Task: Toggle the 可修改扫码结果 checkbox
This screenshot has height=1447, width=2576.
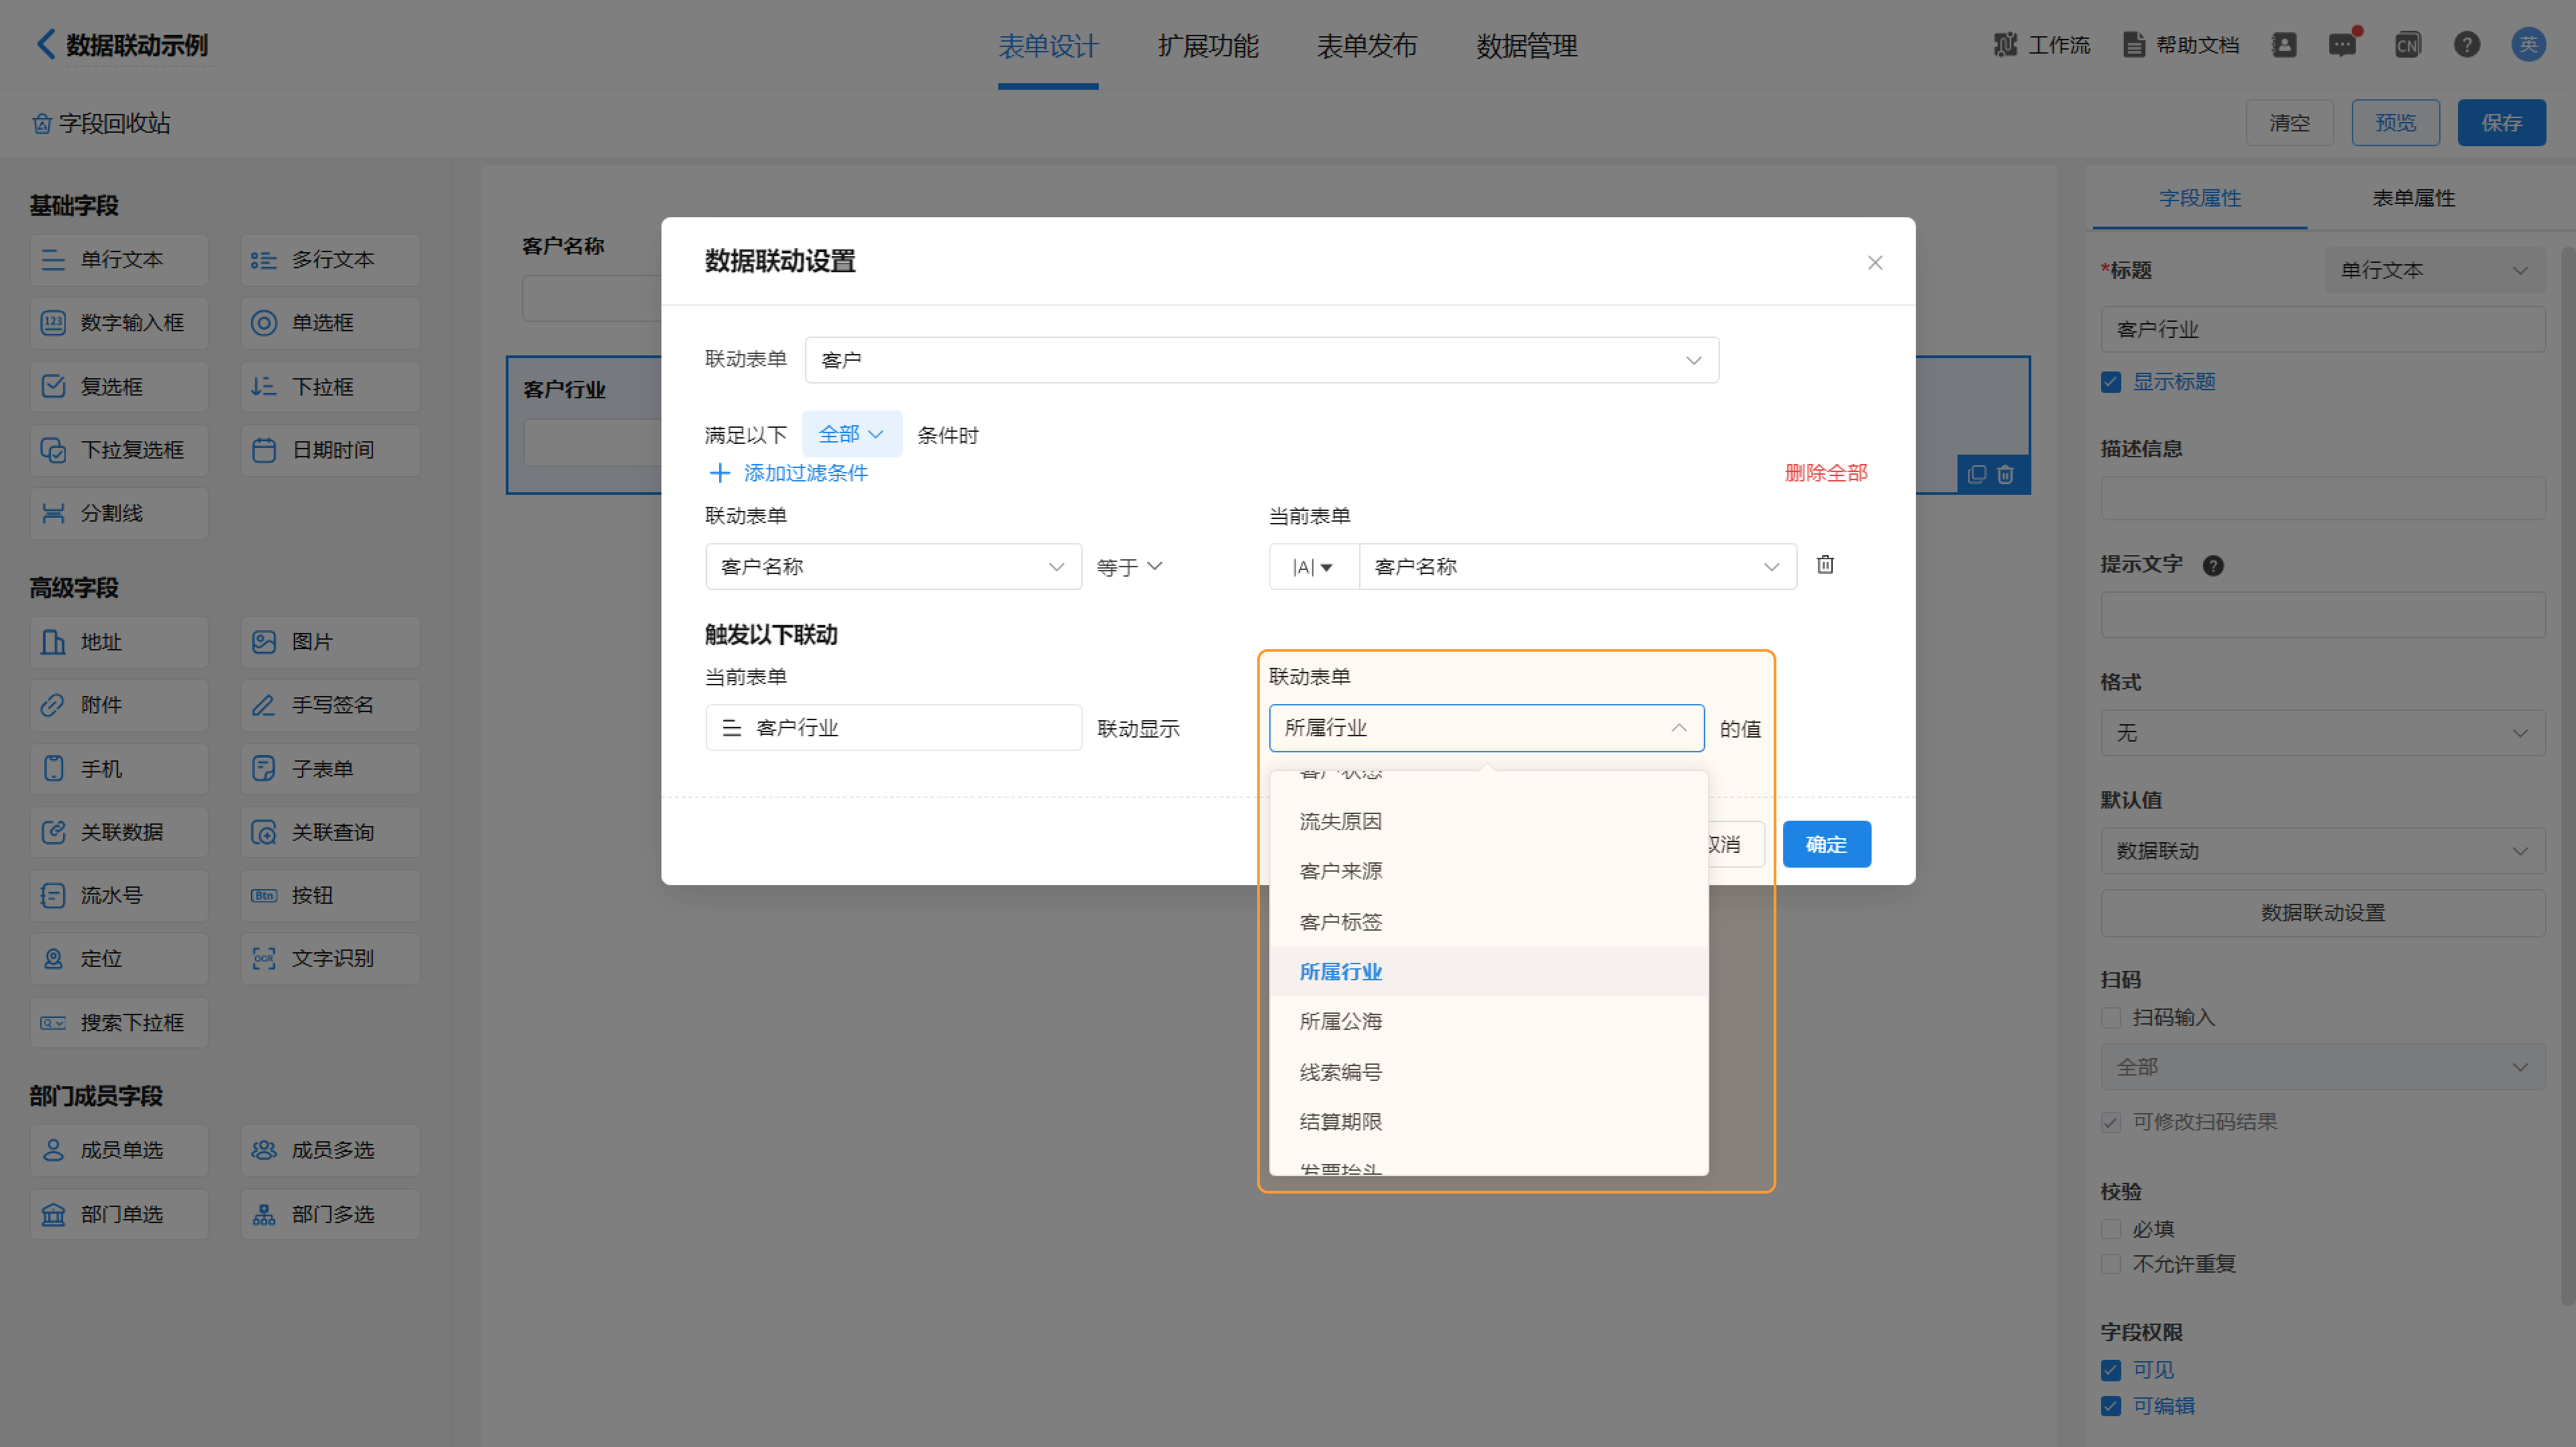Action: pos(2111,1122)
